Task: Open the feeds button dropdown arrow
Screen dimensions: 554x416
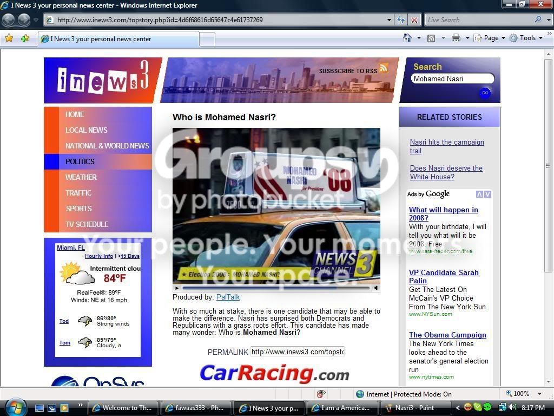Action: click(443, 38)
